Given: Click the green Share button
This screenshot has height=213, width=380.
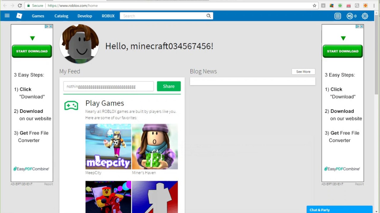Looking at the screenshot, I should pos(169,86).
